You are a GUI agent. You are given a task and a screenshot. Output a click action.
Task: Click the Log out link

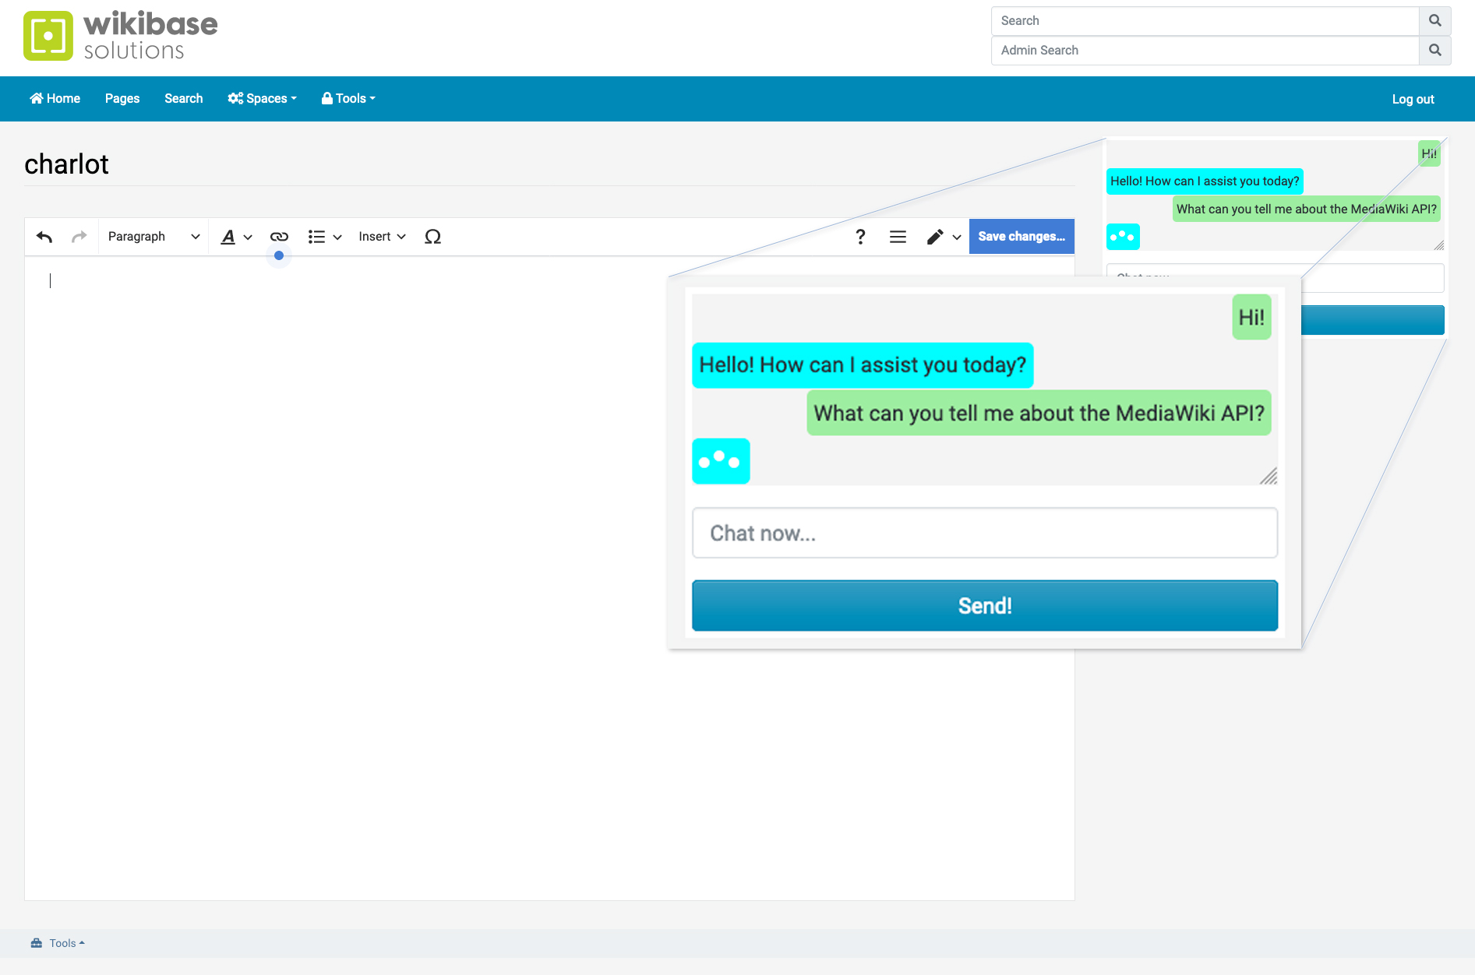click(1413, 99)
